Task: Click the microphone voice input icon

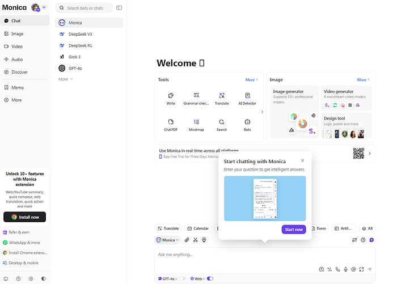Action: point(345,269)
